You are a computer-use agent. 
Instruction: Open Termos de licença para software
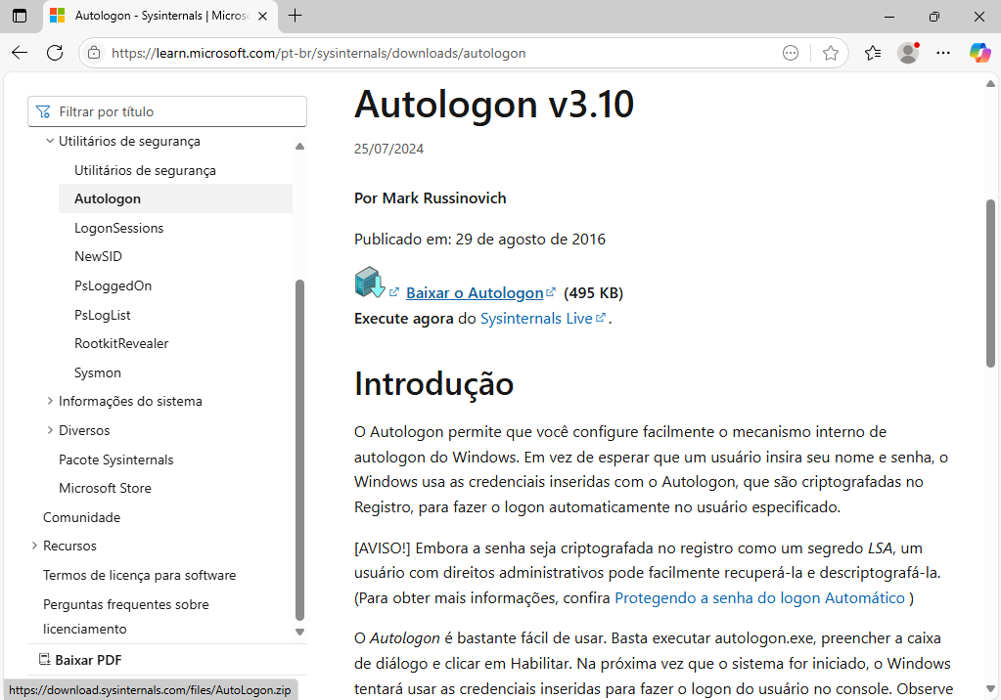(x=139, y=575)
